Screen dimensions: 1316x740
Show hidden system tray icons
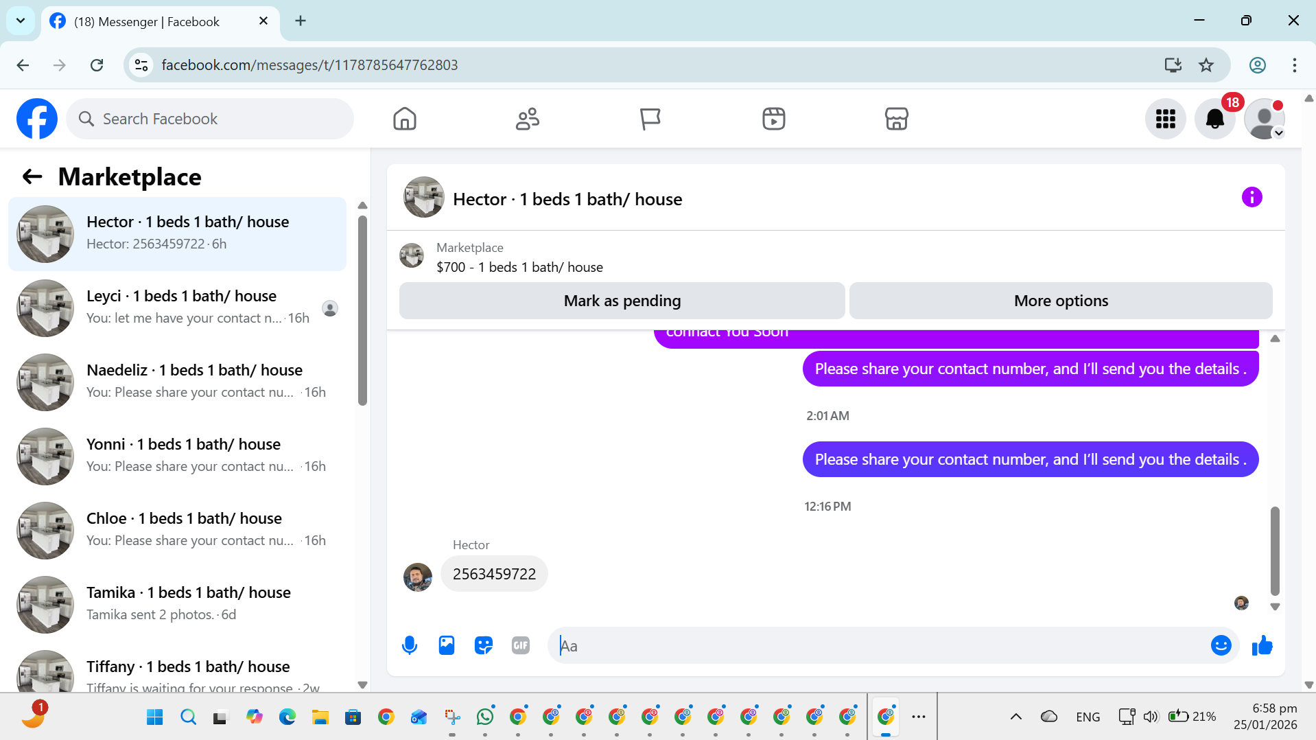point(1015,717)
